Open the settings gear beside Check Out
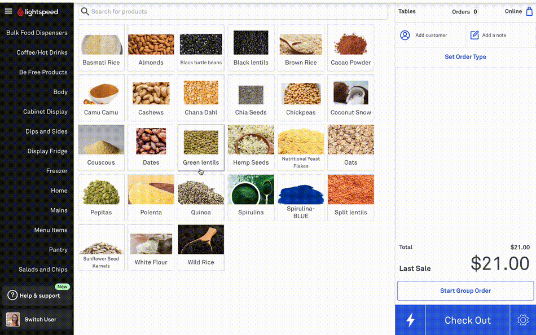Image resolution: width=536 pixels, height=335 pixels. click(522, 320)
